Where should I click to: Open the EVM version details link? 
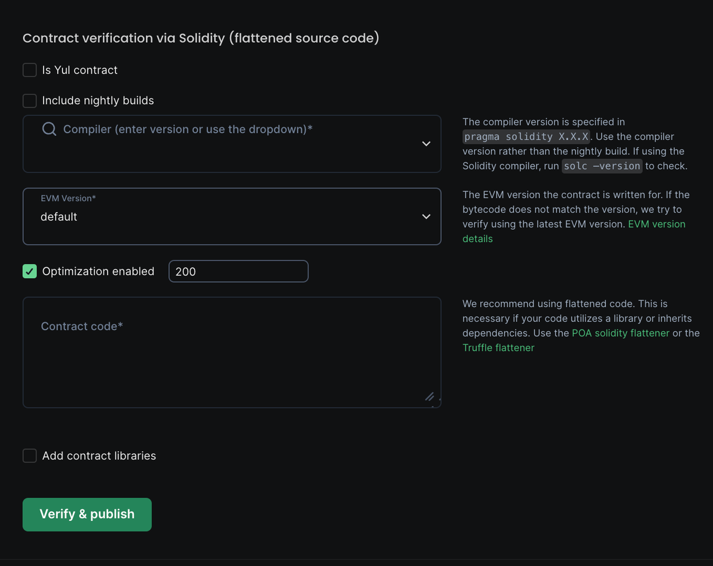coord(656,224)
